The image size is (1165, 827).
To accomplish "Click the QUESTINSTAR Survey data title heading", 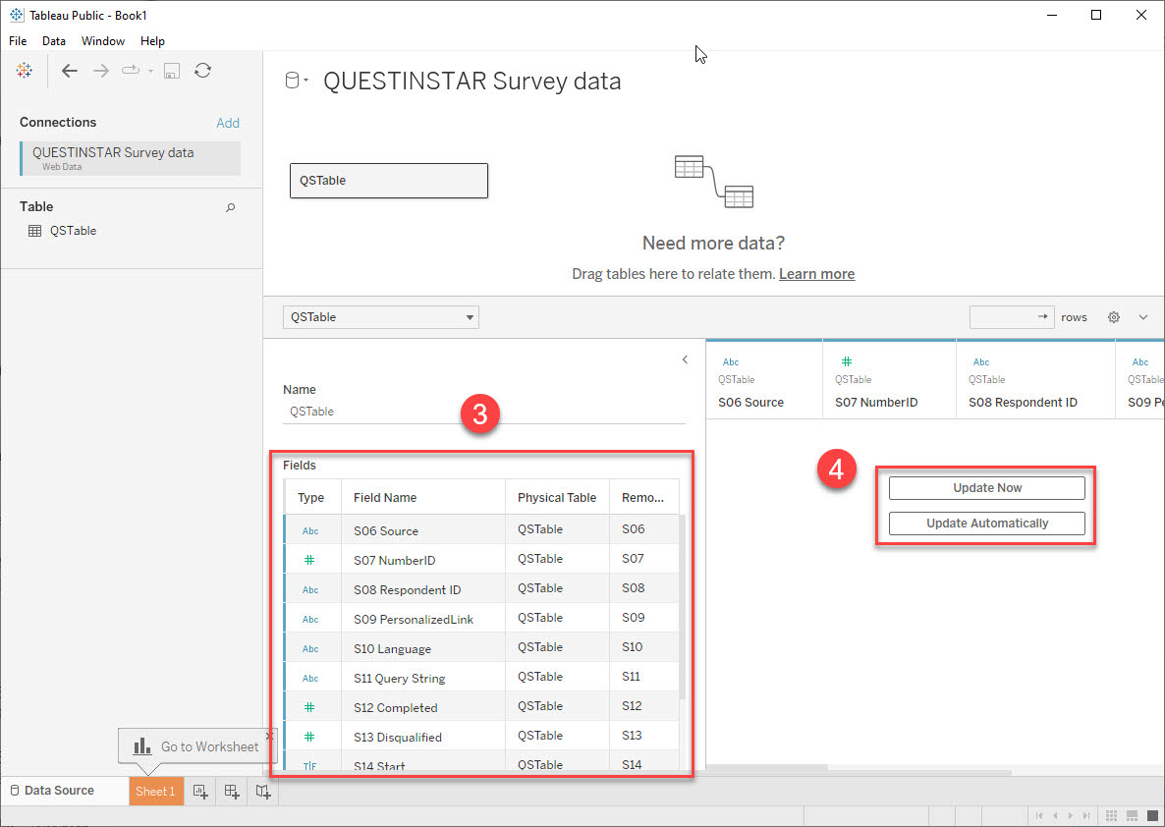I will coord(472,81).
